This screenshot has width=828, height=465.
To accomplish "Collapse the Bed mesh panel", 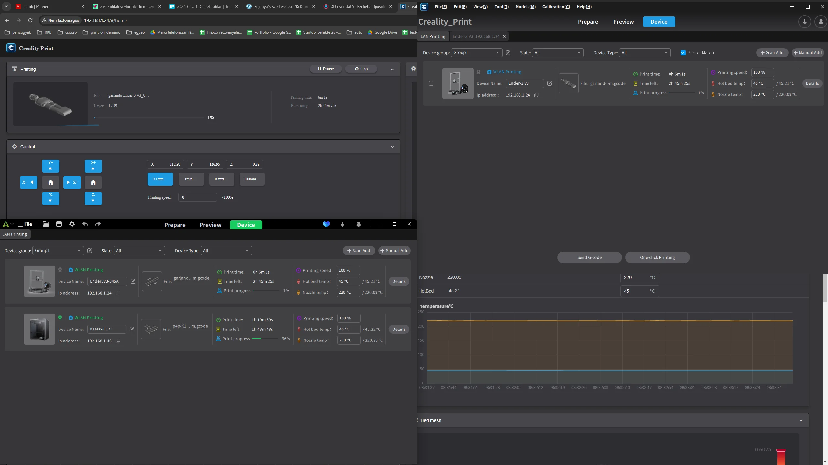I will 801,420.
